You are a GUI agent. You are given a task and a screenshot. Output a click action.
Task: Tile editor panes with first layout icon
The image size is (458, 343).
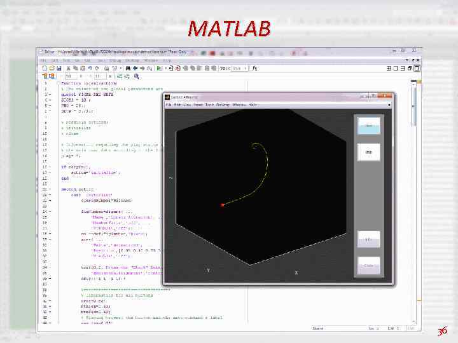point(389,68)
